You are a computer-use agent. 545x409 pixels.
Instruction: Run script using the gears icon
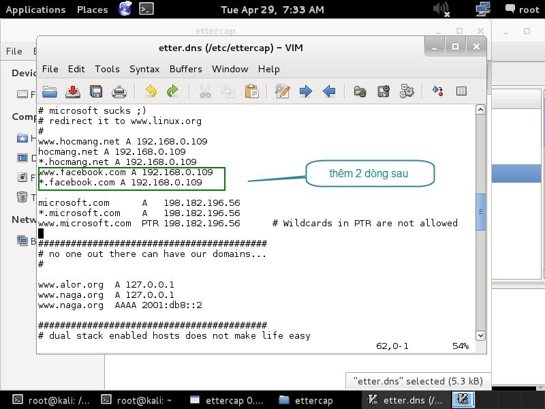[407, 91]
